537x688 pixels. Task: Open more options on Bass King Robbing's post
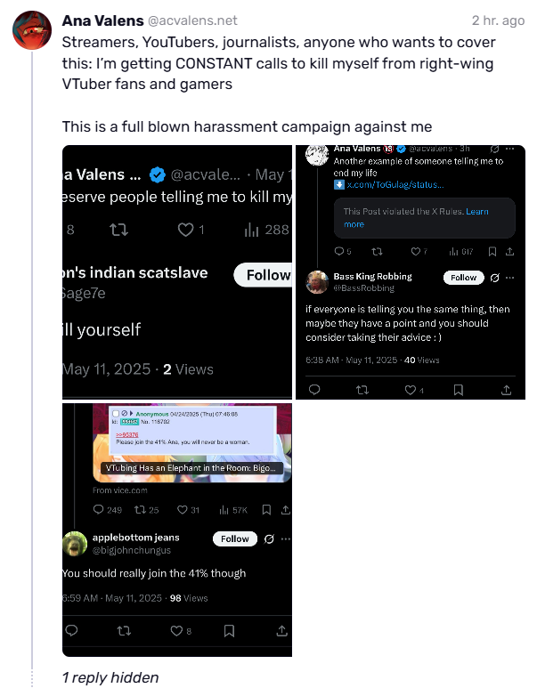[x=509, y=278]
